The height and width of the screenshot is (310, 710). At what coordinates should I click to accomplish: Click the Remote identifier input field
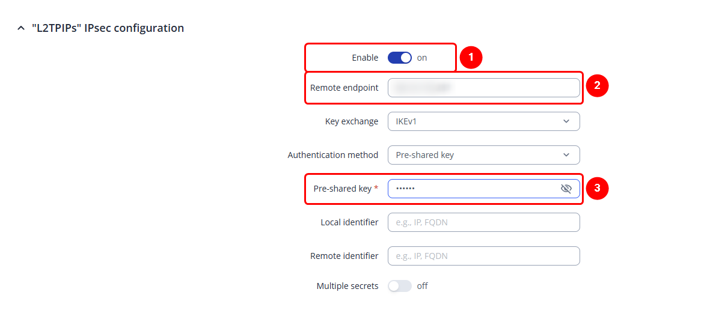[483, 256]
